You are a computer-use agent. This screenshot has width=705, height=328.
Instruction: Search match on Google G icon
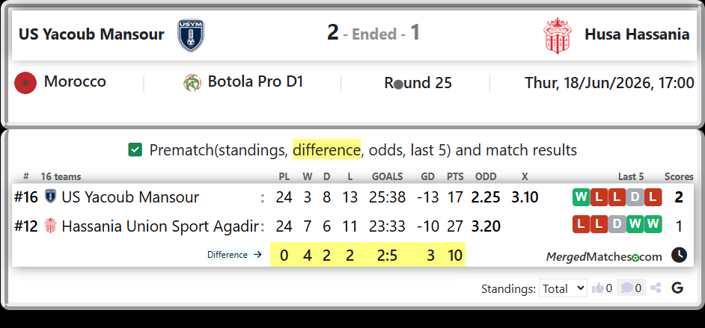click(677, 288)
